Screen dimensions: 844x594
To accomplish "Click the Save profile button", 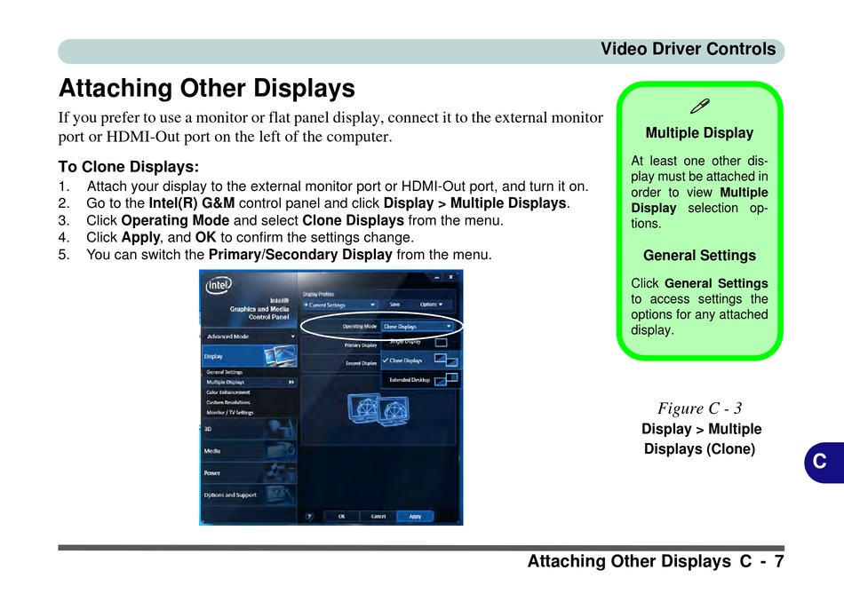I will click(394, 305).
